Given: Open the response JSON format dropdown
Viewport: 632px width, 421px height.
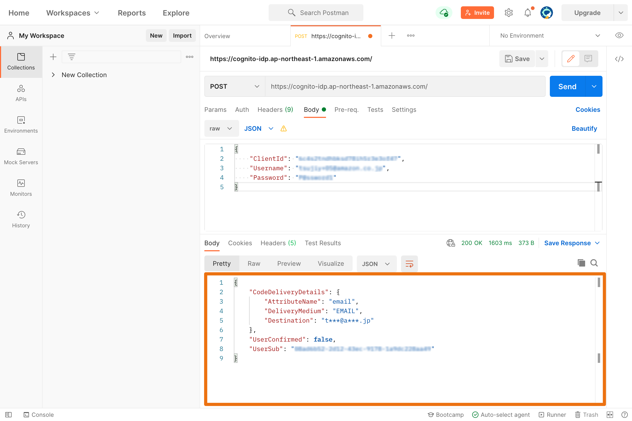Looking at the screenshot, I should (377, 264).
